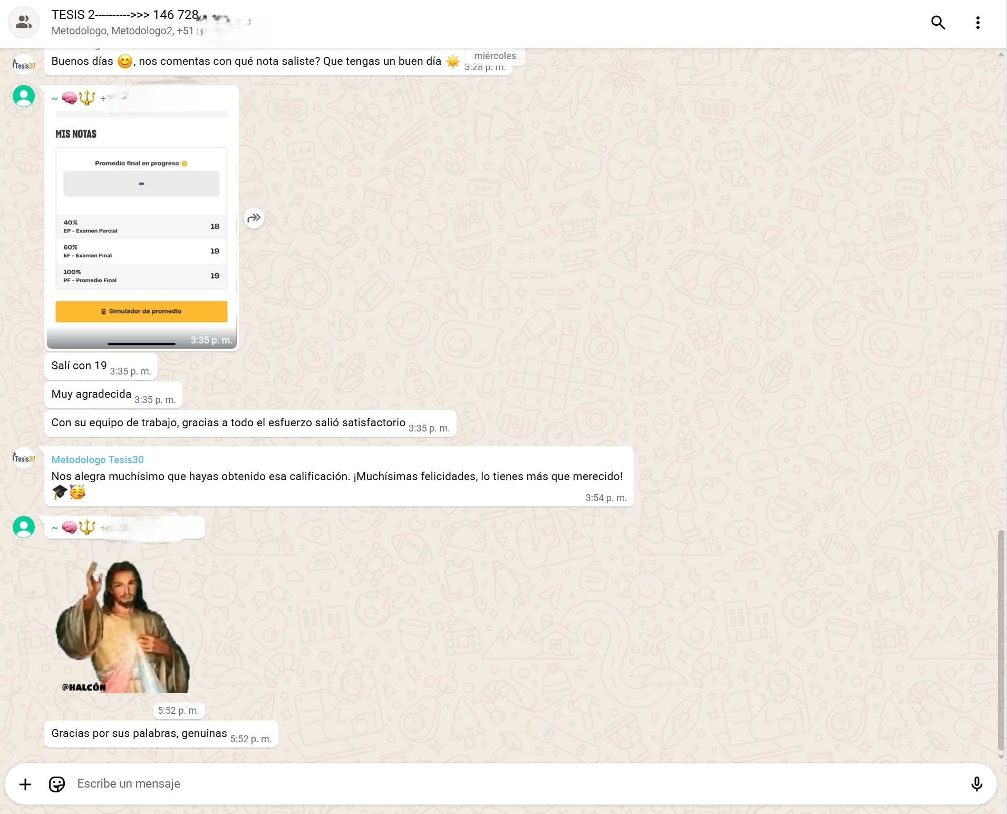Click the 'Gracias por sus palabras, genuinas' message
This screenshot has width=1007, height=814.
(161, 734)
